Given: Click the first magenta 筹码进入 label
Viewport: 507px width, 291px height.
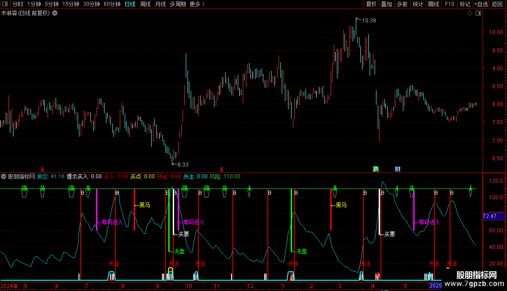Looking at the screenshot, I should [x=112, y=223].
